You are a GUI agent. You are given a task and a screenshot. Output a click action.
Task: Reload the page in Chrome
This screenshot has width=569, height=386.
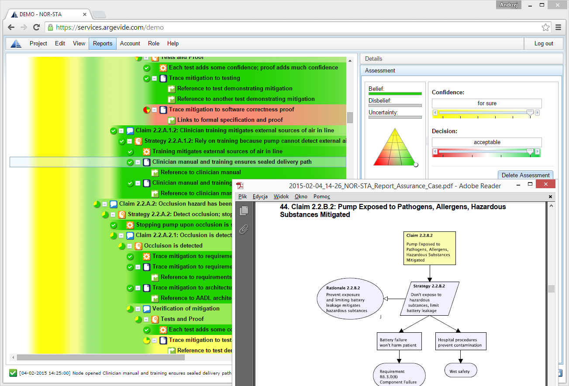click(x=36, y=27)
